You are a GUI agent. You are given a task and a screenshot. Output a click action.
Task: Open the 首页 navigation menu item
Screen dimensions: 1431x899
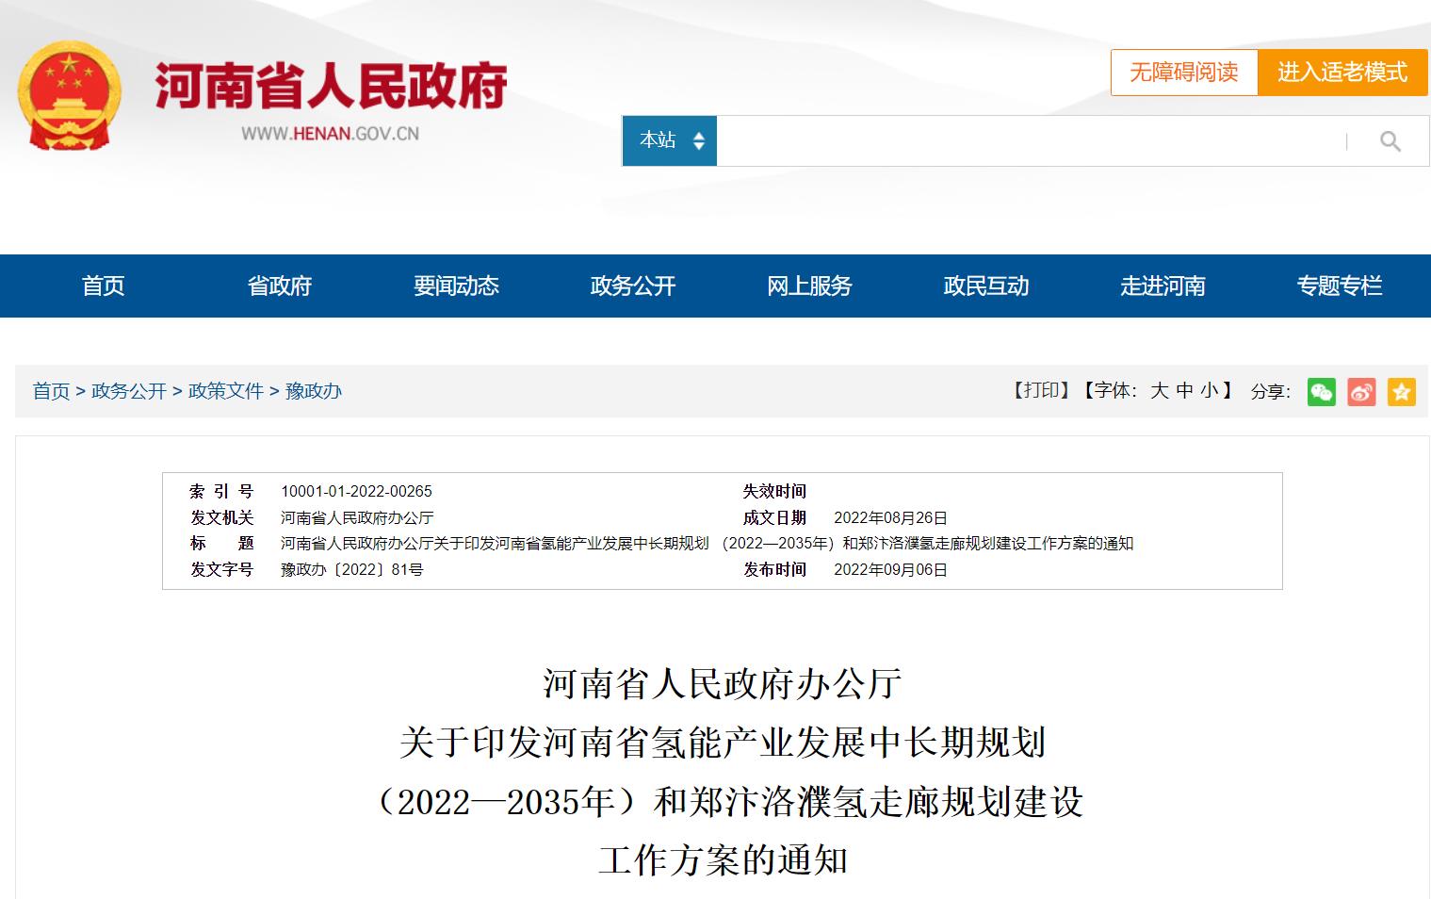[103, 286]
